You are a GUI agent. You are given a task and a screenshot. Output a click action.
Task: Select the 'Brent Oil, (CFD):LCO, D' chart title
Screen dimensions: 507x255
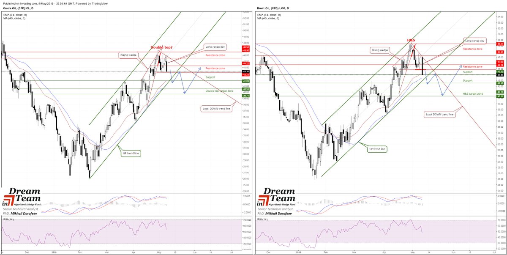(x=273, y=8)
